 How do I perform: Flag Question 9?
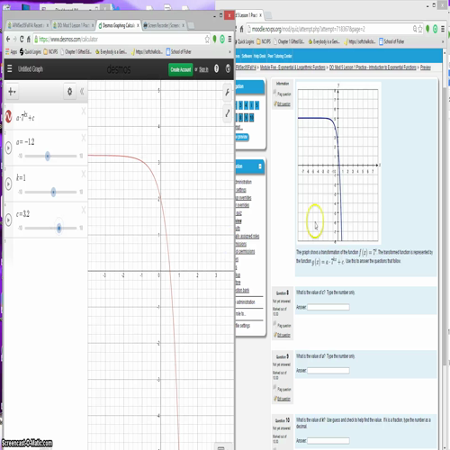[x=282, y=389]
